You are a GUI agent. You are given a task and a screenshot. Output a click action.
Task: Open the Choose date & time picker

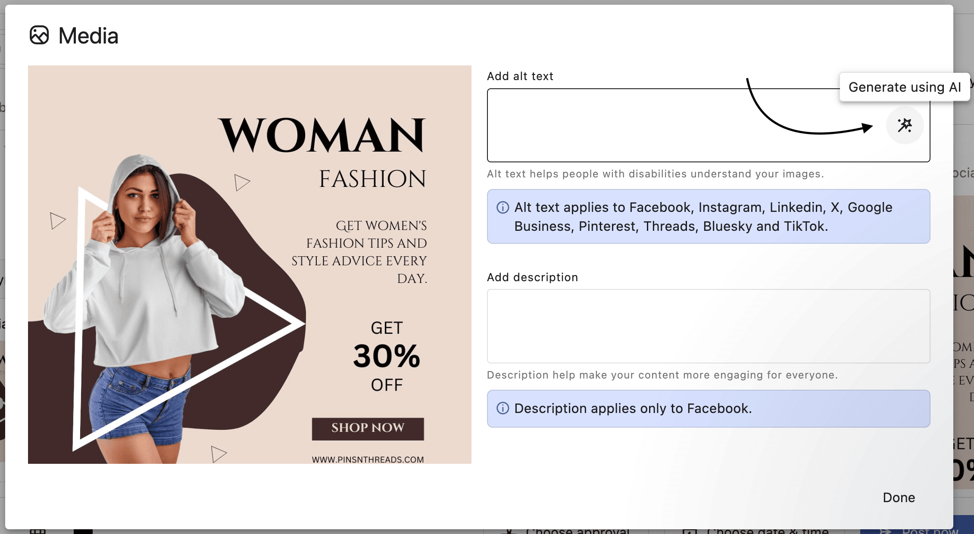click(767, 531)
